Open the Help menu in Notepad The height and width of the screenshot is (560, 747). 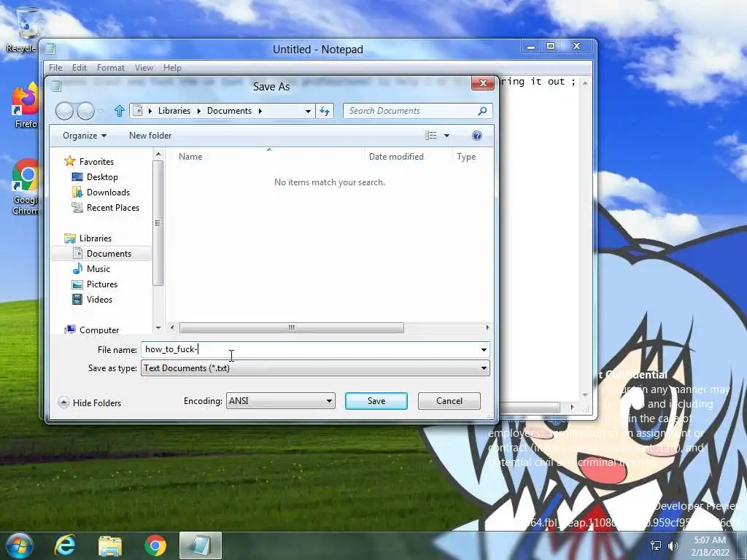click(x=172, y=68)
